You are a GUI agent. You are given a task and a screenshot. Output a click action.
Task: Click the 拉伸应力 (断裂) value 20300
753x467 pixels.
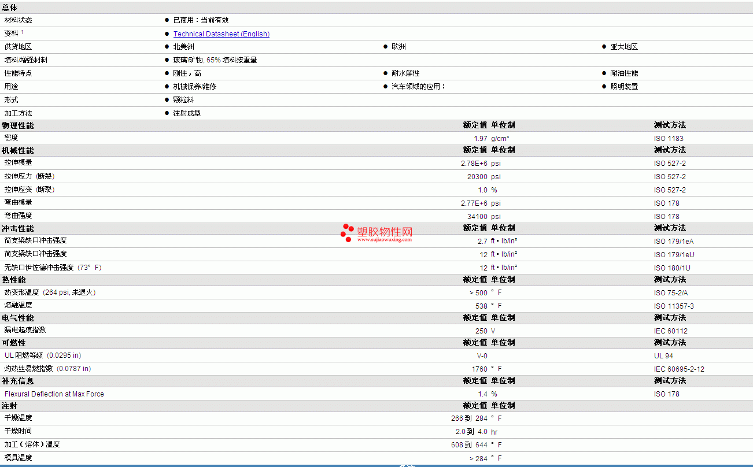477,177
